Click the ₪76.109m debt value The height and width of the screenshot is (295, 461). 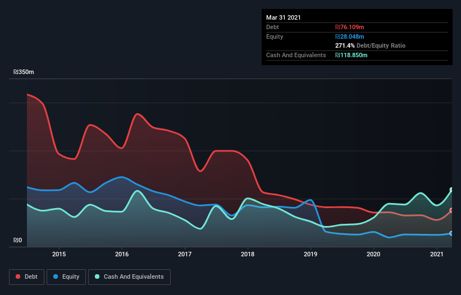(x=350, y=27)
